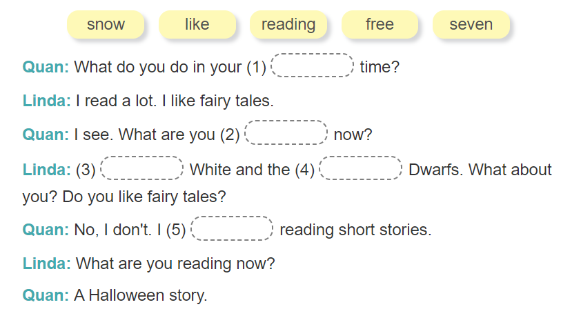Click the word 'time?' after blank (1)
The height and width of the screenshot is (318, 561).
(380, 68)
